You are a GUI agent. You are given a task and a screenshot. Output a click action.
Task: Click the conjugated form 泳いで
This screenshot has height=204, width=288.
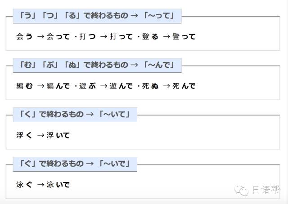(58, 185)
